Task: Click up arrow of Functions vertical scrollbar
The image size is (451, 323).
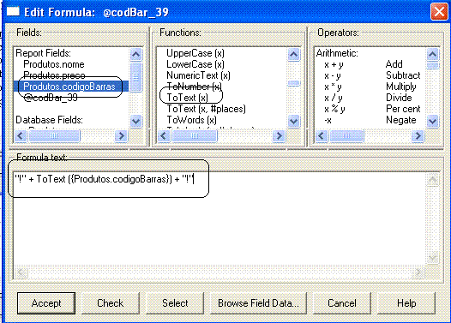Action: (293, 54)
